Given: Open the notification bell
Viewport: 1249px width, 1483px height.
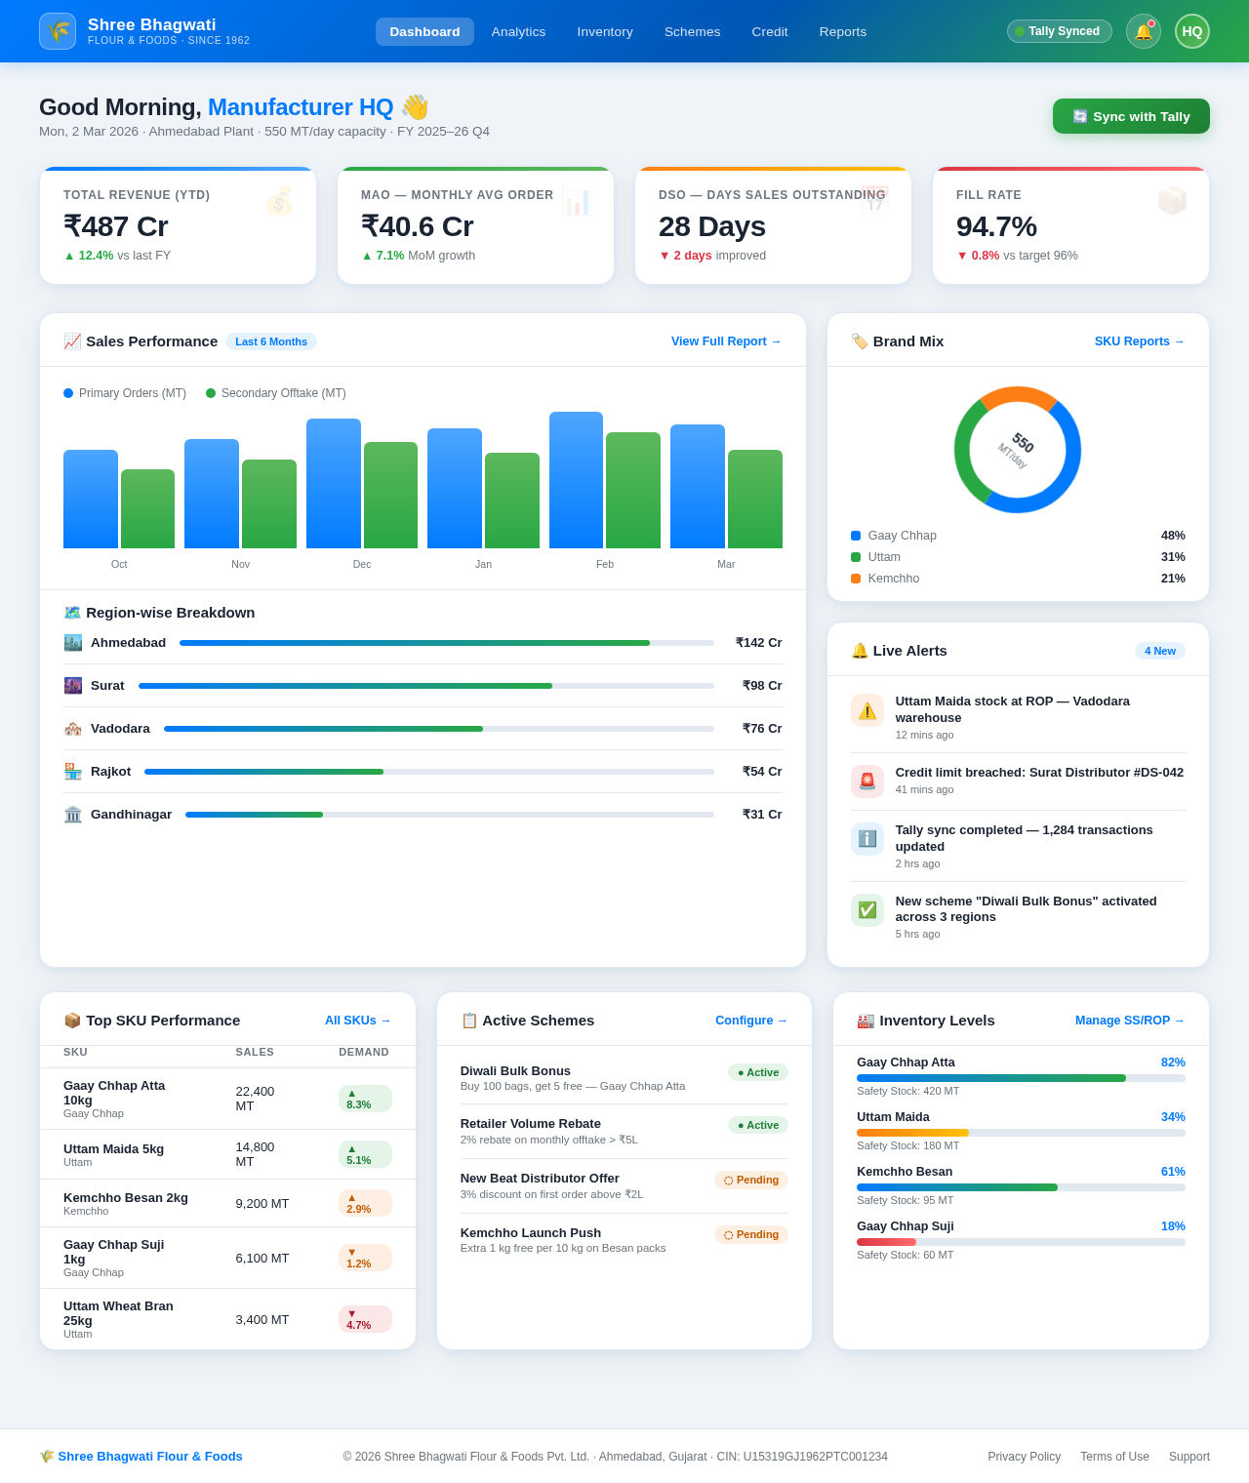Looking at the screenshot, I should [x=1143, y=31].
